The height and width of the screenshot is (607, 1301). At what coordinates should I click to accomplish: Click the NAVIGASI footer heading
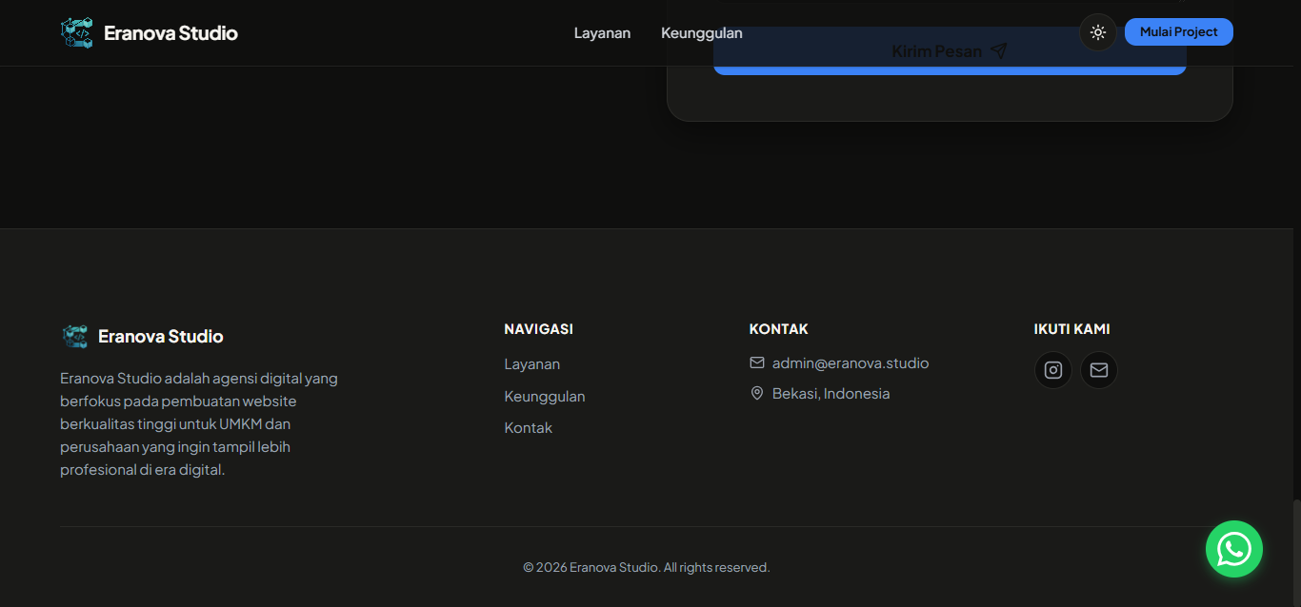[539, 329]
